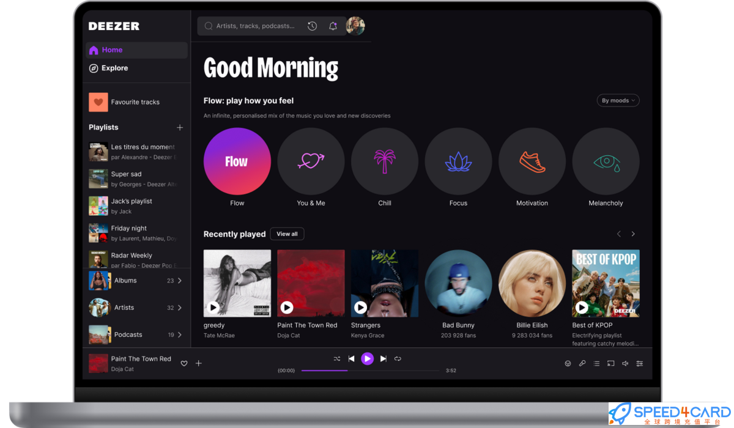Go to next recently played items
Viewport: 734px width, 428px height.
tap(633, 234)
